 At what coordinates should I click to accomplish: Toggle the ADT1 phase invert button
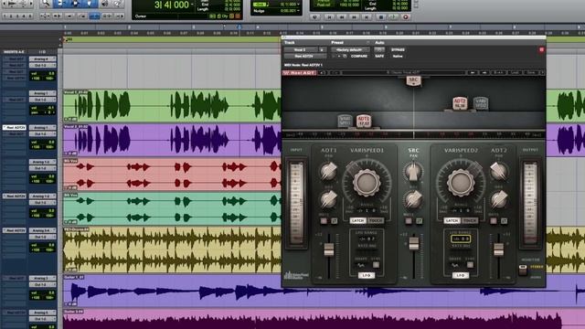(x=335, y=221)
